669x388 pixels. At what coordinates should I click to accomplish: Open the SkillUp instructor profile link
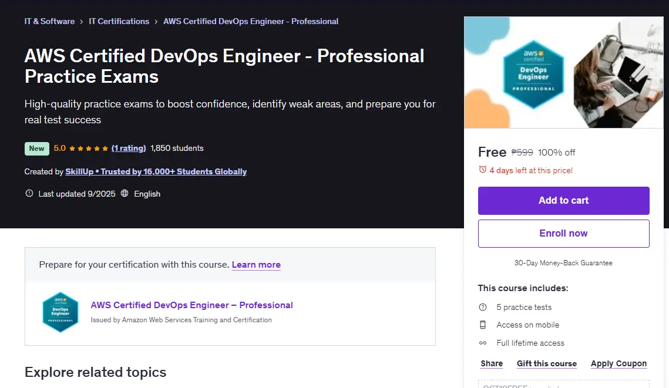[x=156, y=172]
